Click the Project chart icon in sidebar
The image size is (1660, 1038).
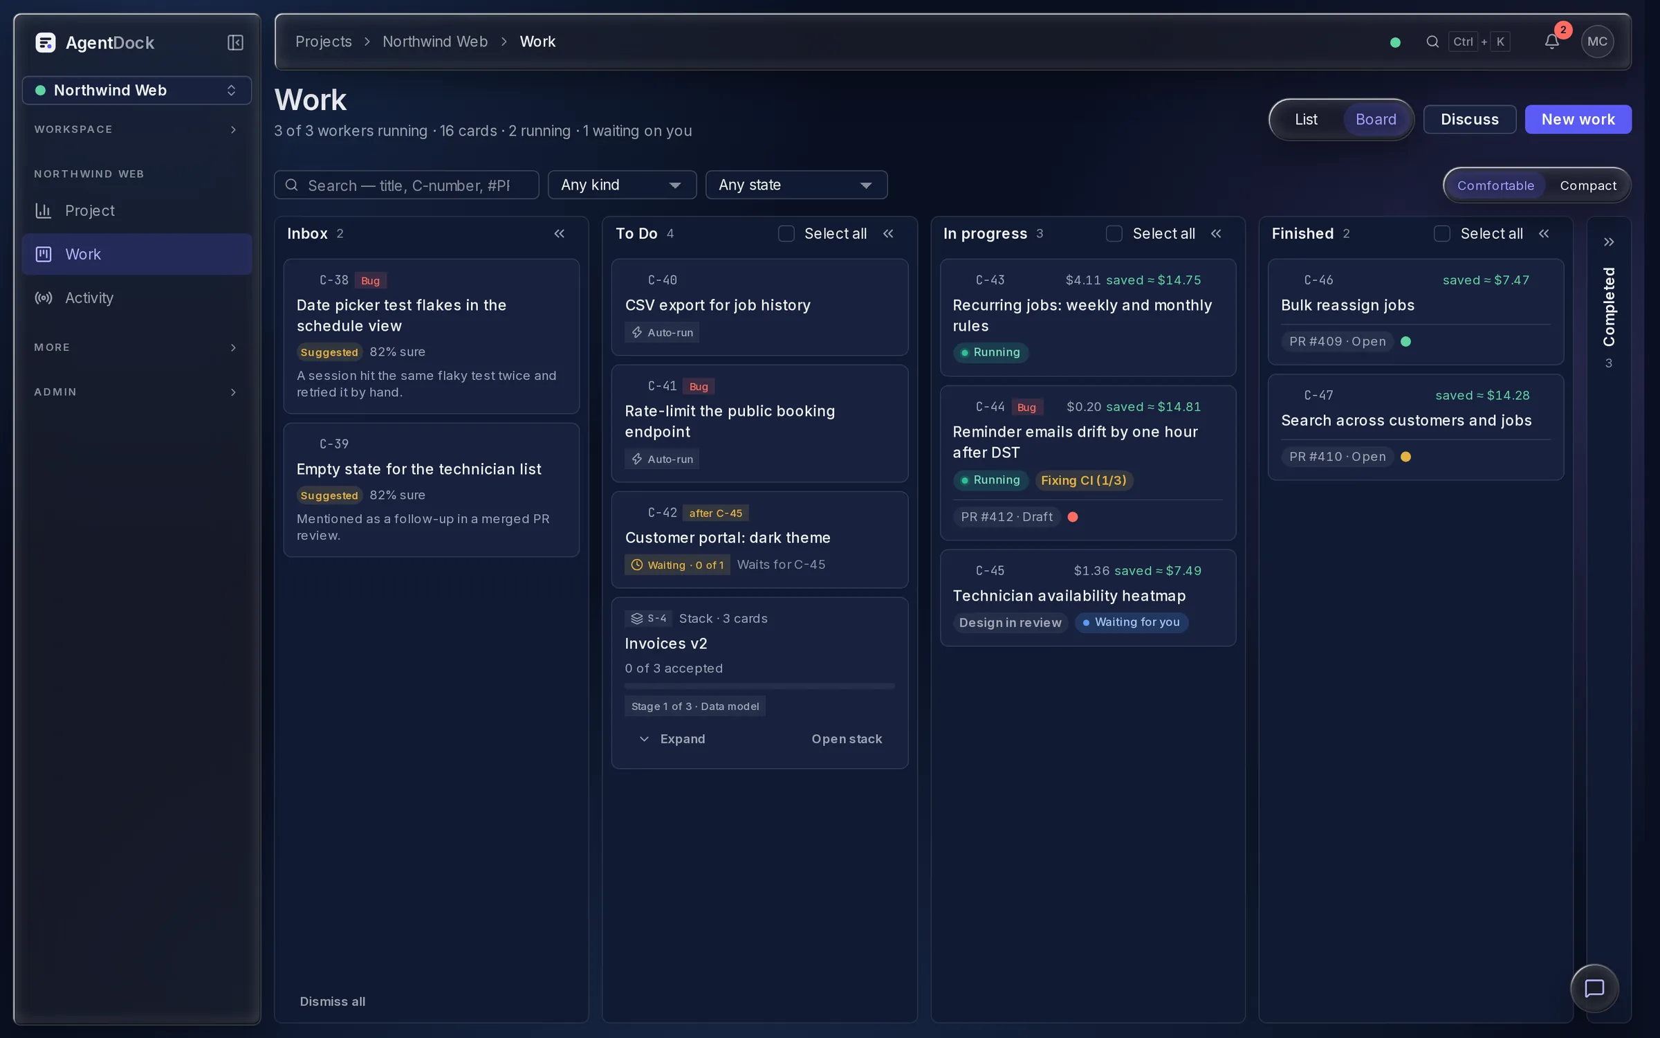point(44,210)
